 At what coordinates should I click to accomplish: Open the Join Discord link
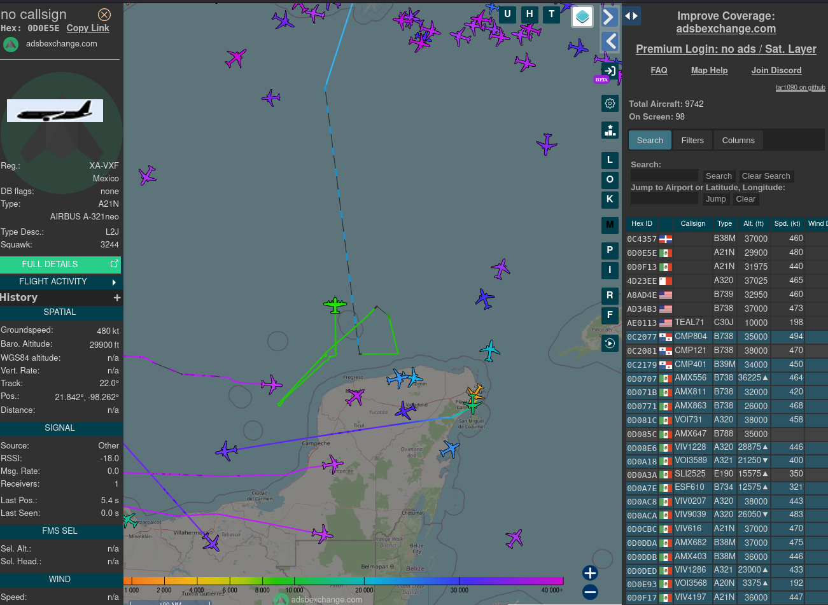[776, 71]
